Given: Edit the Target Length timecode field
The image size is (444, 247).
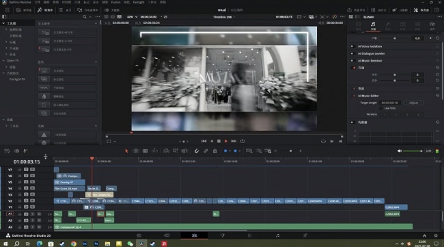Looking at the screenshot, I should click(x=389, y=103).
